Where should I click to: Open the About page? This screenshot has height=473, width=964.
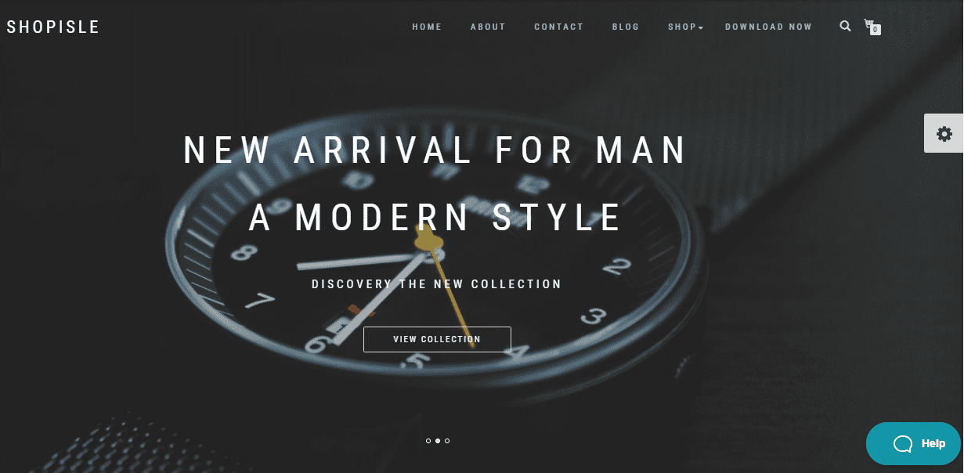pyautogui.click(x=488, y=27)
